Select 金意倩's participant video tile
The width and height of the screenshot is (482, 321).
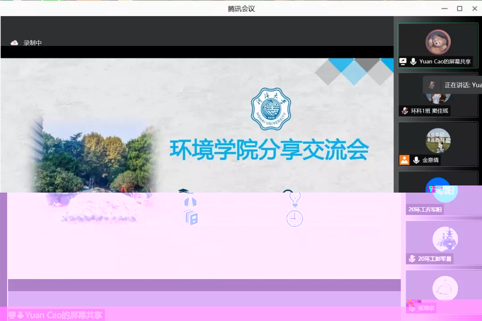pos(438,144)
